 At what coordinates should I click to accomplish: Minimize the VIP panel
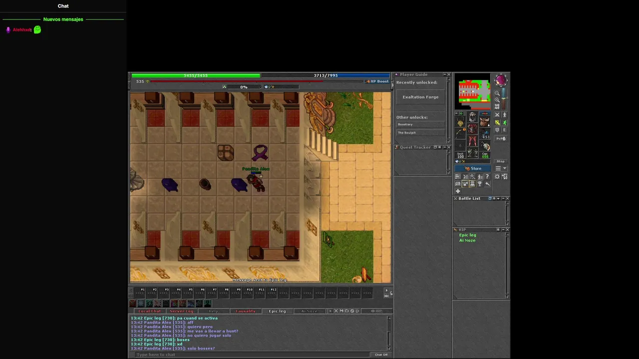pyautogui.click(x=503, y=229)
